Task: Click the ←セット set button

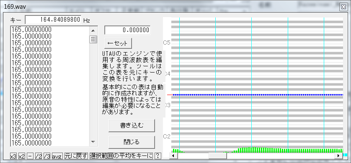Action: click(x=118, y=43)
